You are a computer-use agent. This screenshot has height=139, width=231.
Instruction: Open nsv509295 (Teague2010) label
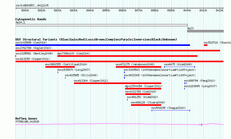168,108
